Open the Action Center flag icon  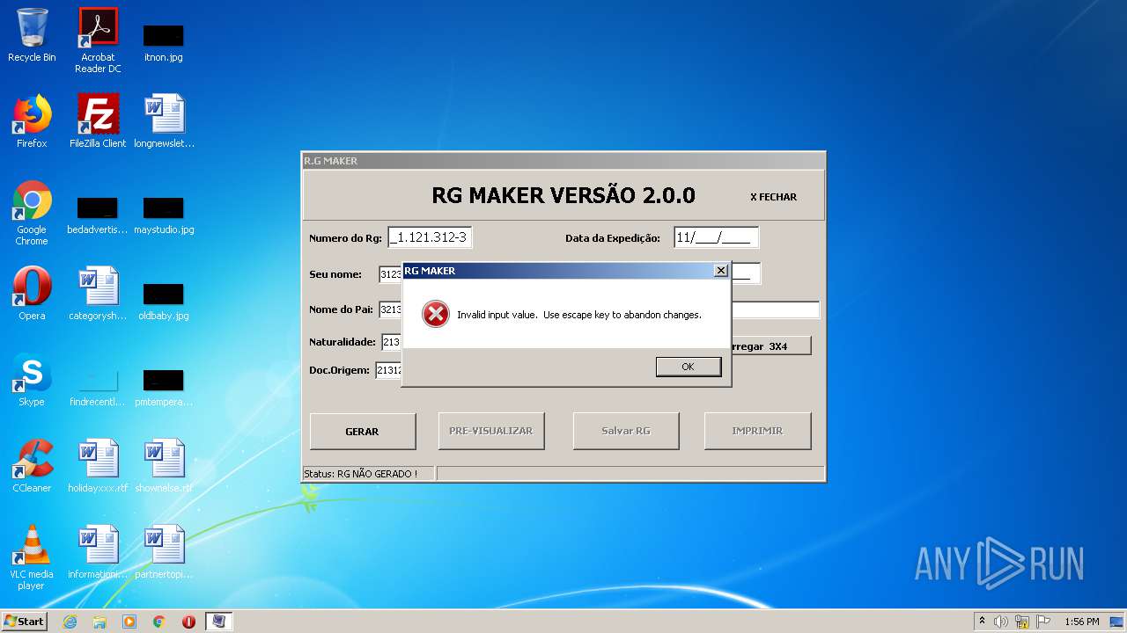click(x=1043, y=622)
